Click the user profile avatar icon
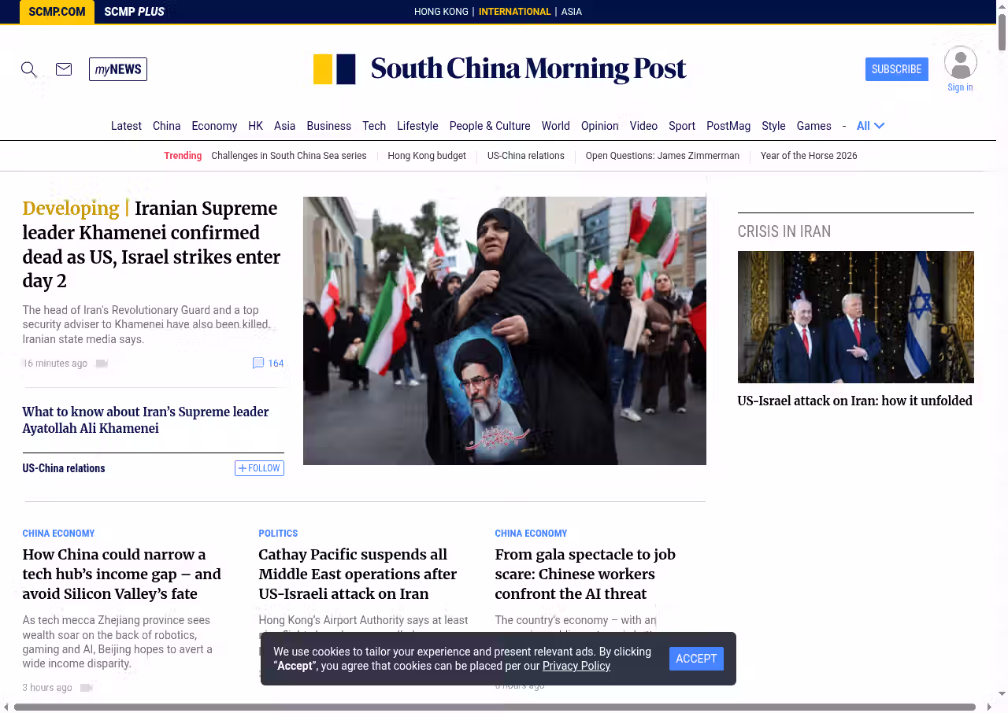This screenshot has height=713, width=1008. (960, 63)
